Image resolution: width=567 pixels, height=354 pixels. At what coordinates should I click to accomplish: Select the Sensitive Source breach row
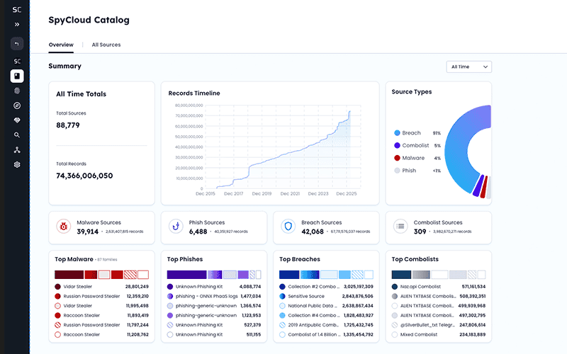point(326,296)
